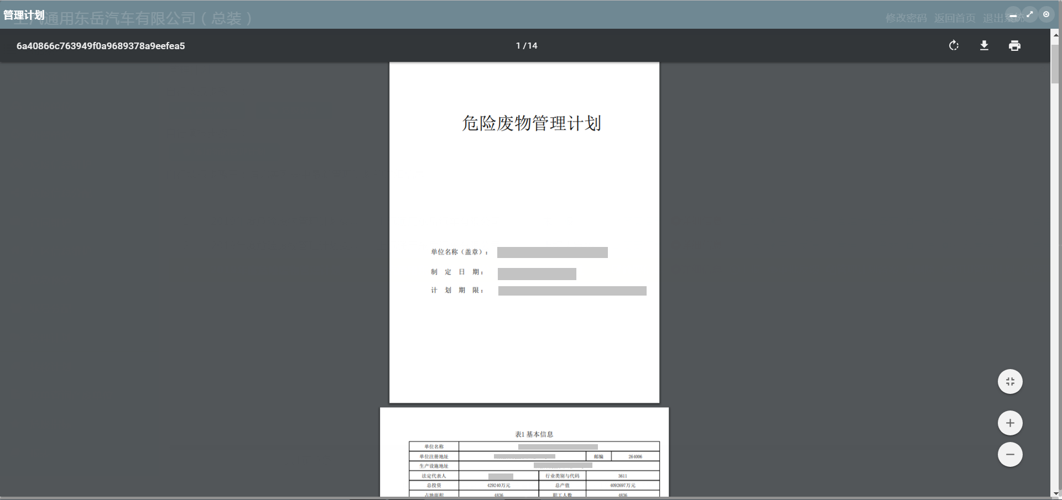
Task: Click the 264006 postal code cell
Action: (635, 456)
